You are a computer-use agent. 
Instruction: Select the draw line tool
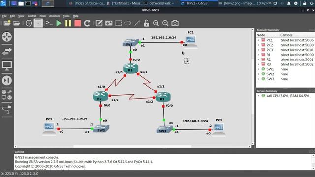(137, 23)
